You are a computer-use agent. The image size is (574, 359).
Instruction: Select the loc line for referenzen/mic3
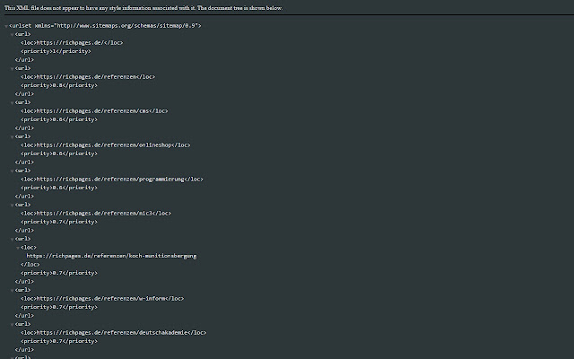pyautogui.click(x=96, y=214)
